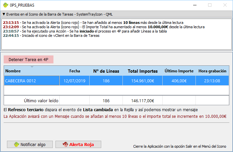The width and height of the screenshot is (233, 152).
Task: Select the CABECERA 0012 row name cell
Action: (21, 81)
